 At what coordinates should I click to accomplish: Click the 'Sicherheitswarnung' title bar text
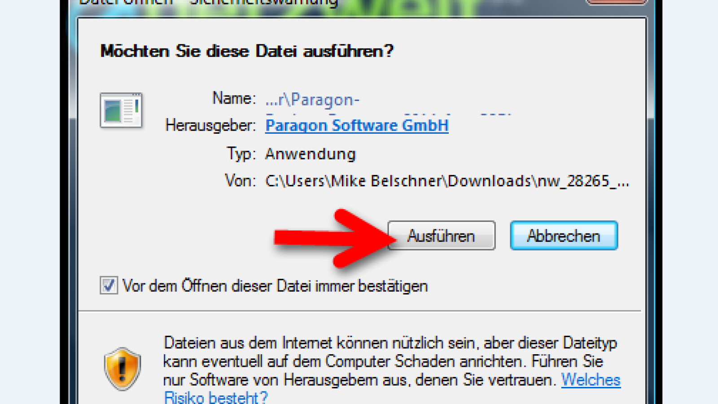[x=264, y=2]
